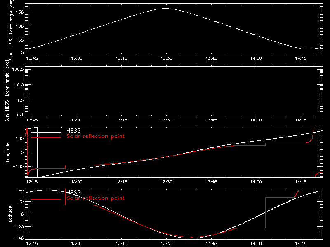Click 14:15 label under Earth angle plot
Screen dimensions: 330x247
tap(301, 58)
